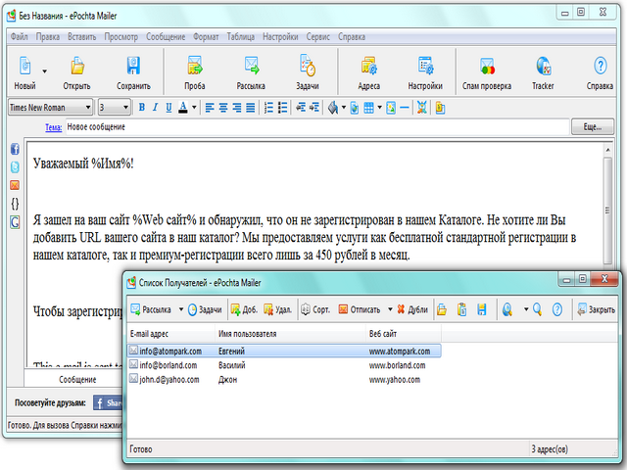Open the Times New Roman font dropdown
The width and height of the screenshot is (627, 470).
pyautogui.click(x=50, y=107)
